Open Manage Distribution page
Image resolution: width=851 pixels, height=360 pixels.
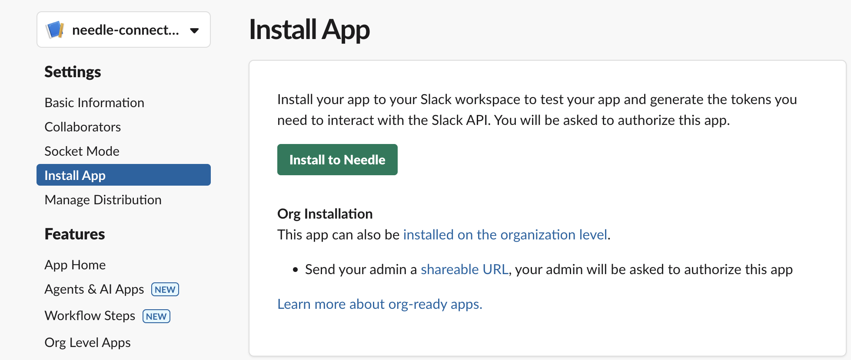(x=103, y=200)
